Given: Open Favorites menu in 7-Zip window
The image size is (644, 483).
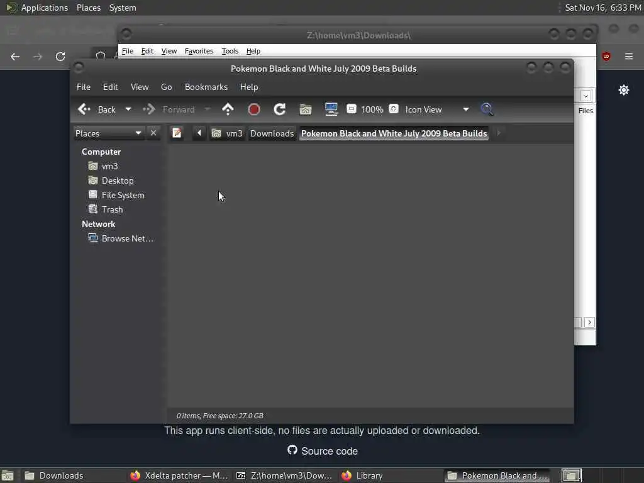Looking at the screenshot, I should 199,51.
